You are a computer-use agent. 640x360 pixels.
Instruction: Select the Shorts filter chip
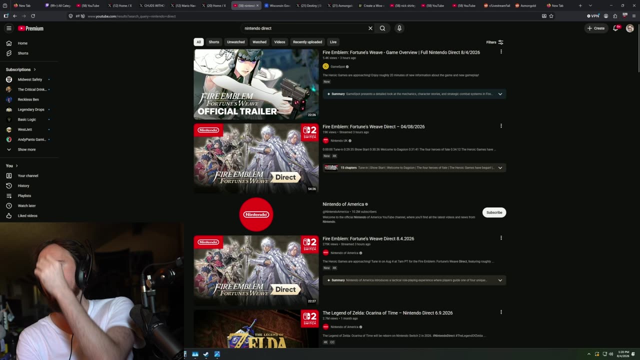click(214, 42)
